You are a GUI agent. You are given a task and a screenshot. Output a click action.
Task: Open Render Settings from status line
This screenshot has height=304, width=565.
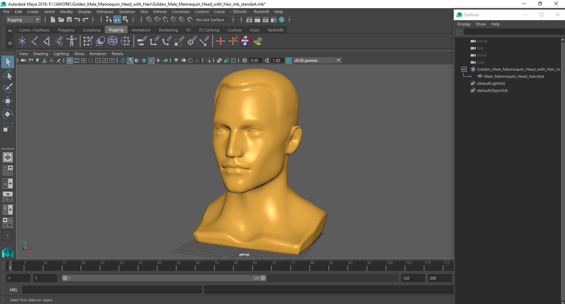point(274,20)
